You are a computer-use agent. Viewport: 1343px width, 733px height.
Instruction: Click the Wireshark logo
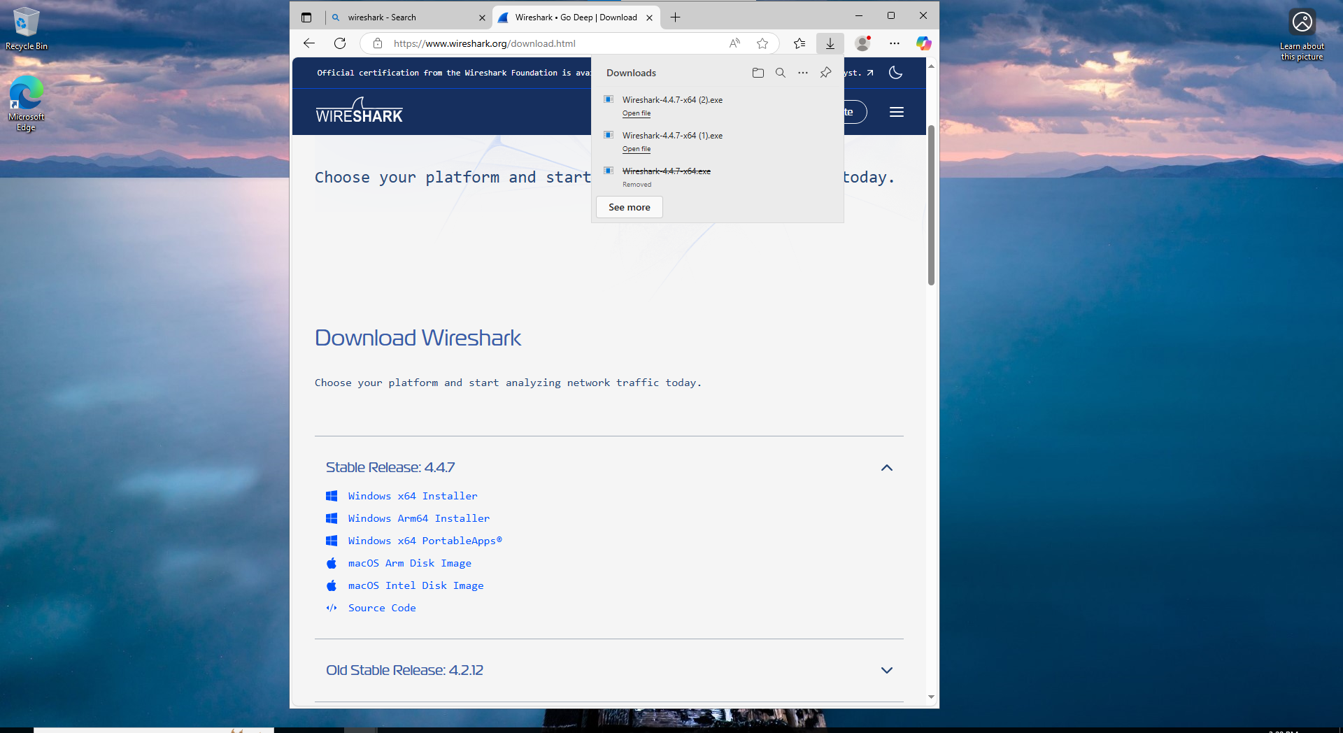[x=359, y=111]
